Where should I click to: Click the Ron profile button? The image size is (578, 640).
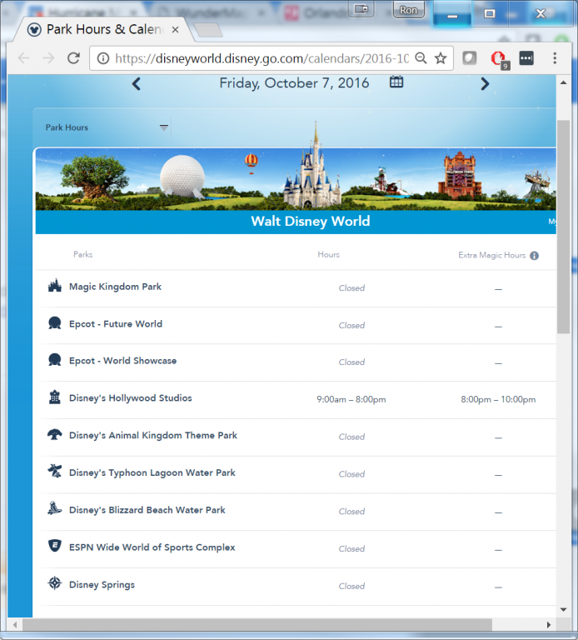[408, 10]
